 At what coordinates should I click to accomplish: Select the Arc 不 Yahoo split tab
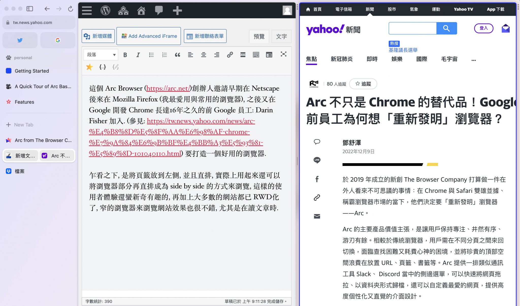pos(57,156)
